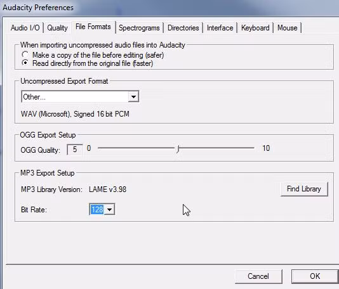Switch to the Audio I/O tab

click(25, 28)
